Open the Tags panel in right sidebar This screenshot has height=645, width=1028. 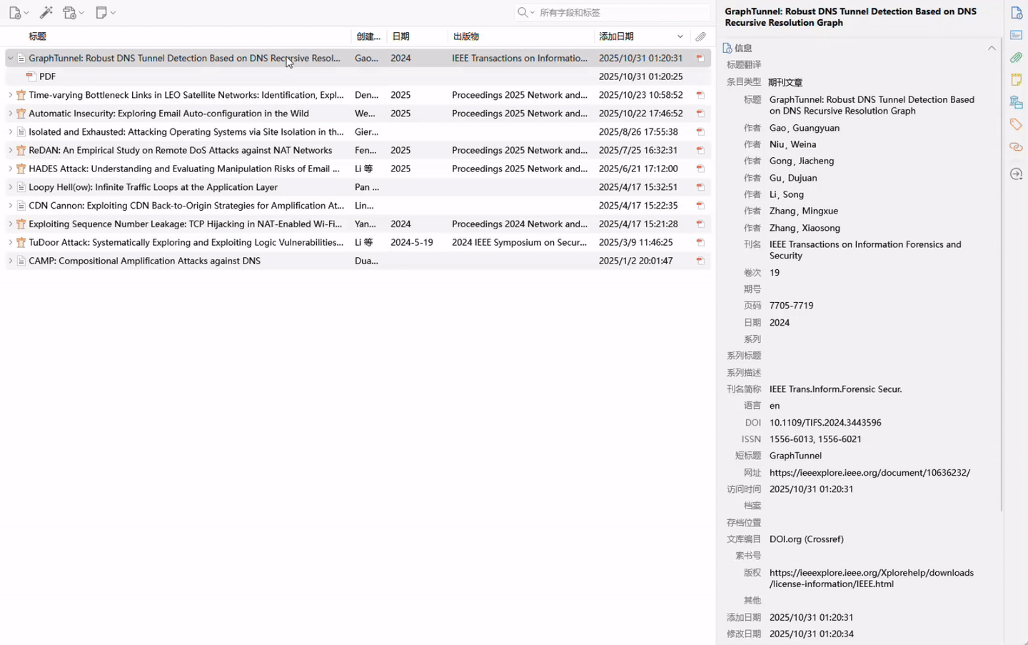(1016, 123)
